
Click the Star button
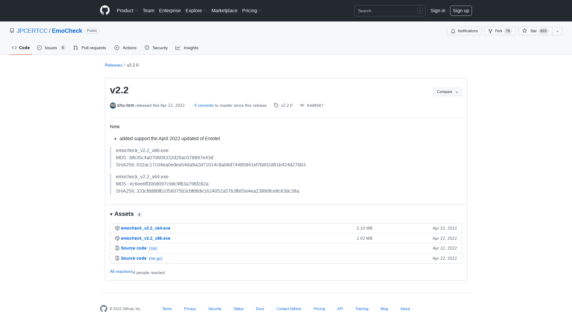point(535,31)
